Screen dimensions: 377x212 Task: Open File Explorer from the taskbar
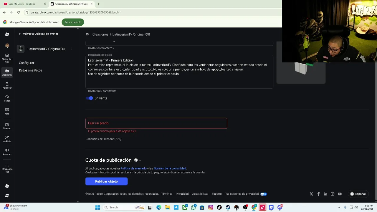[167, 207]
